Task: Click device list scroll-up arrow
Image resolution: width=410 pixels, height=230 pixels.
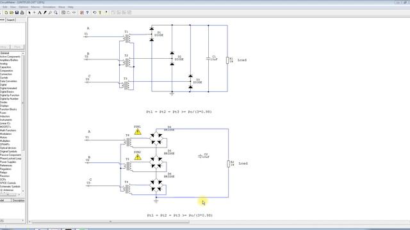Action: 23,53
